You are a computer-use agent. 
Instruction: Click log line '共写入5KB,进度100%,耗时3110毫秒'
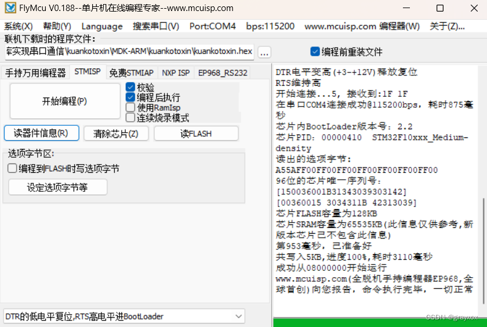pyautogui.click(x=354, y=257)
